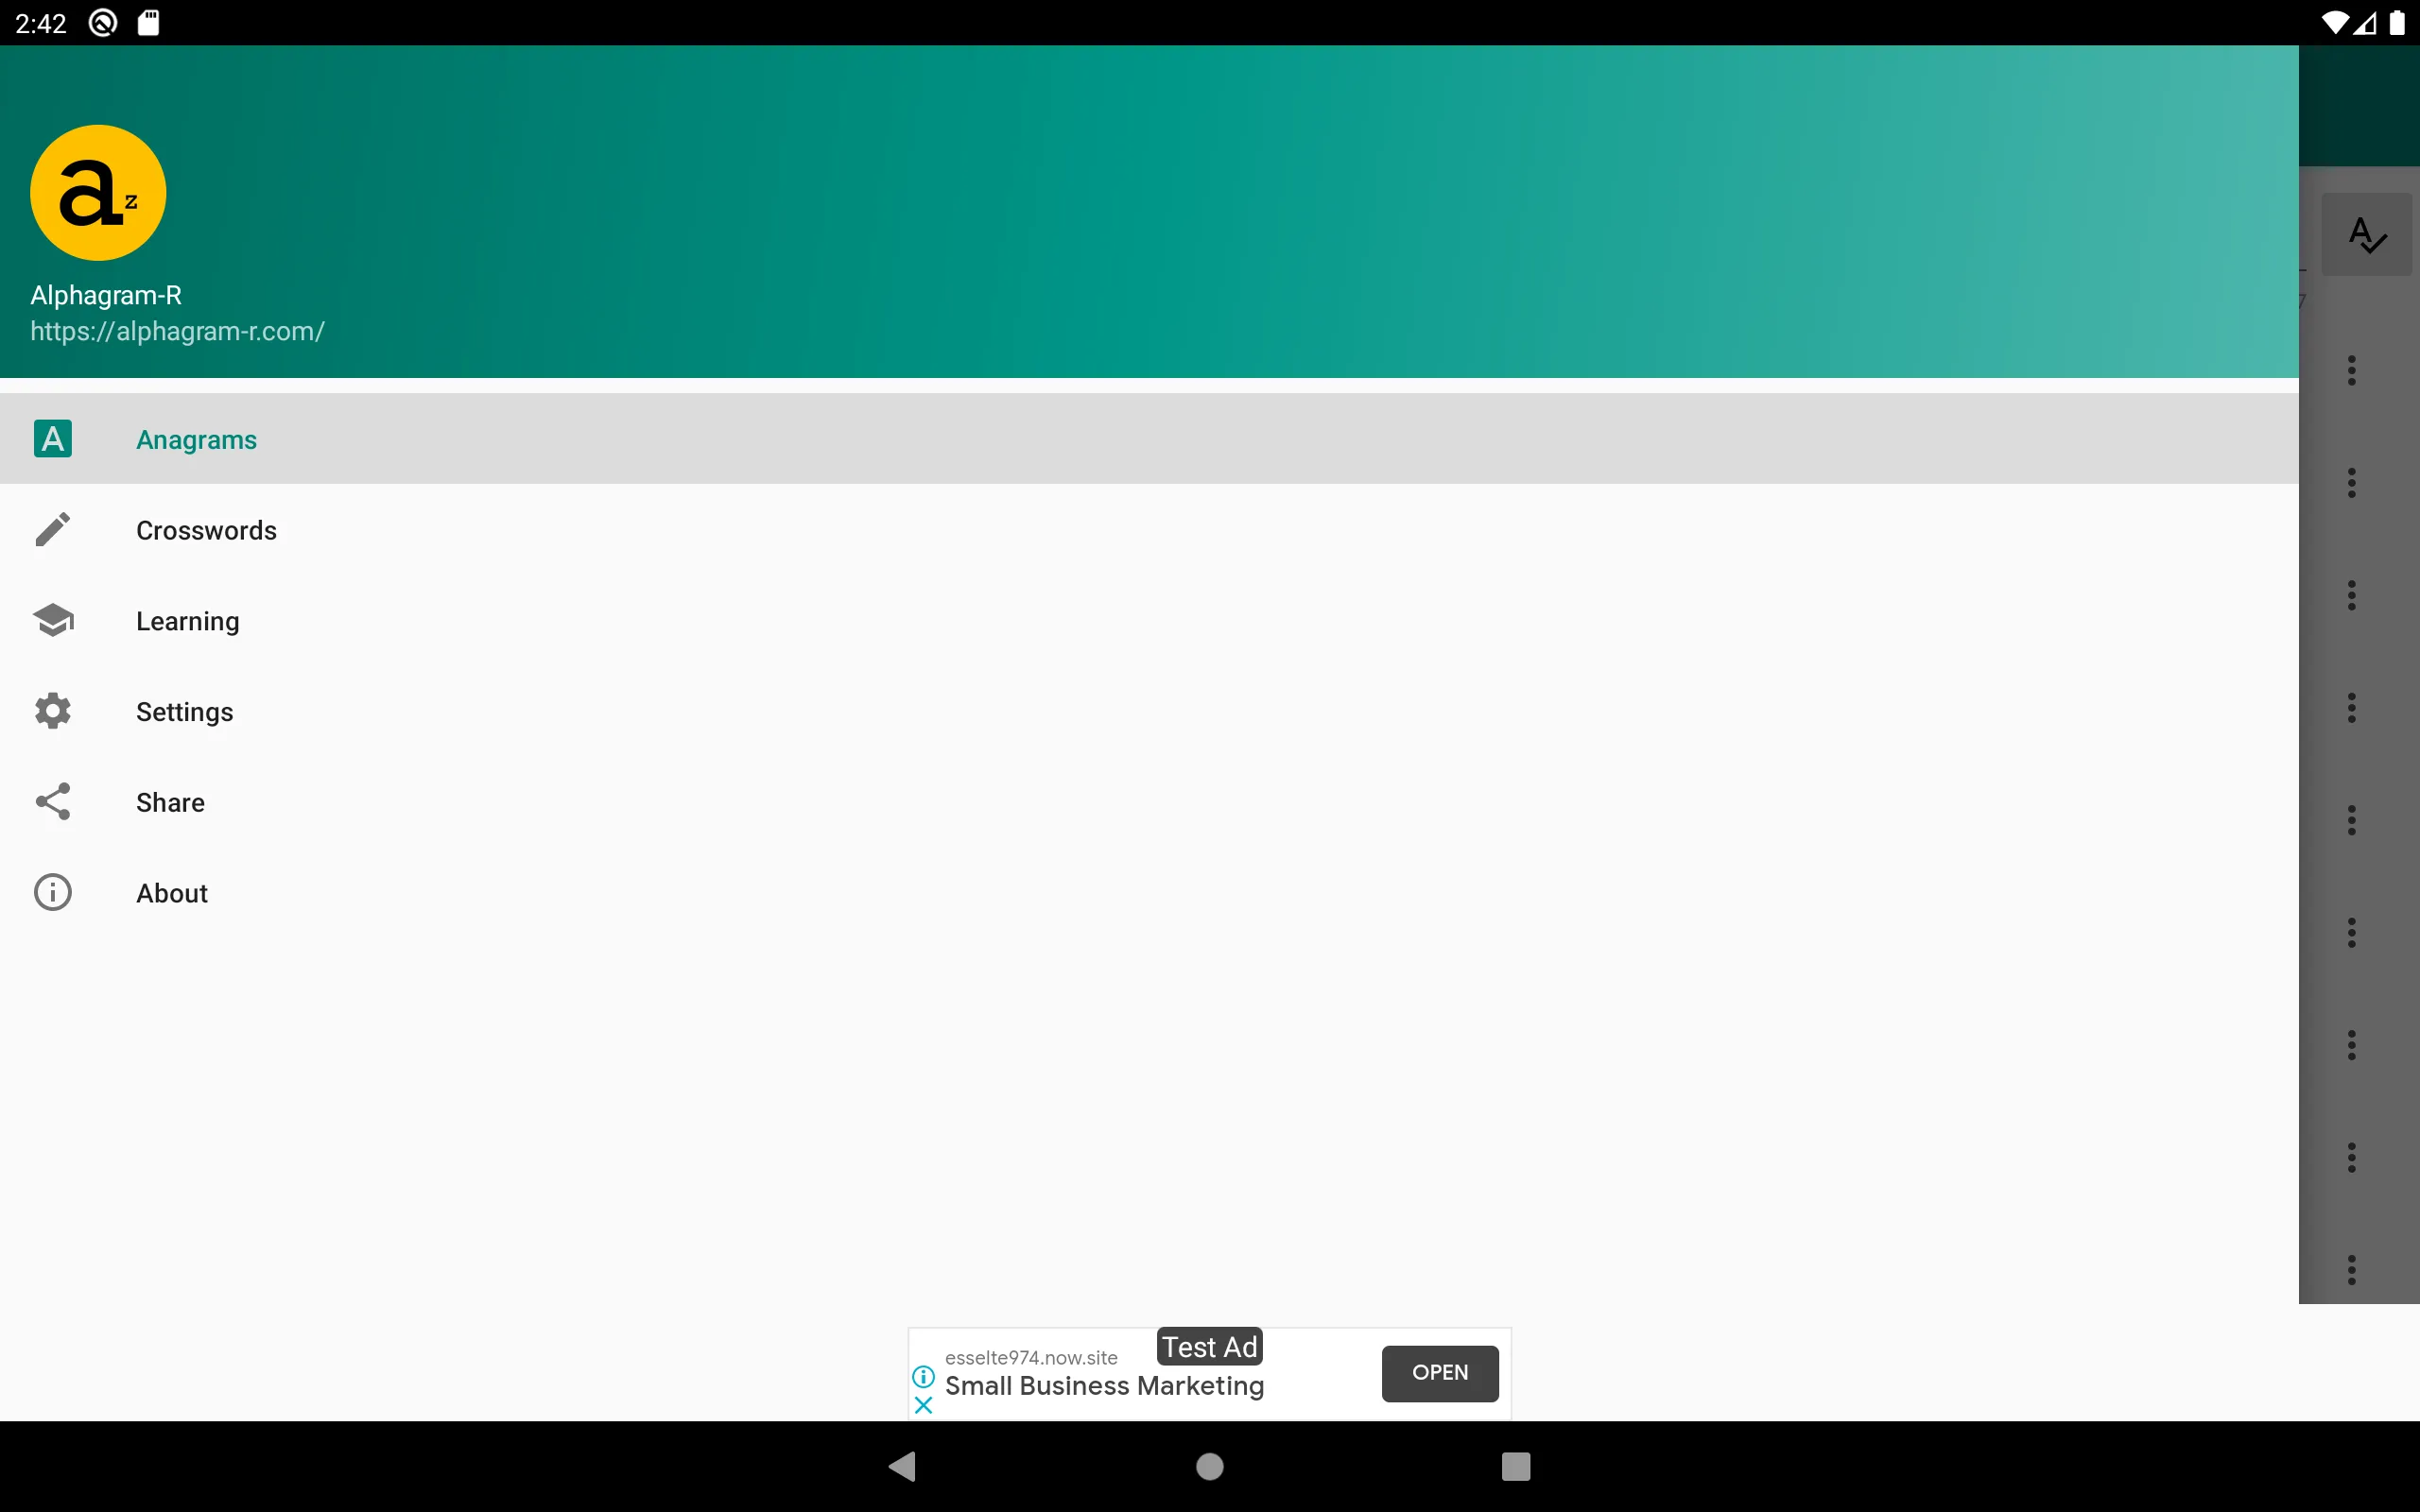Toggle Settings option visibility
2420x1512 pixels.
tap(186, 711)
